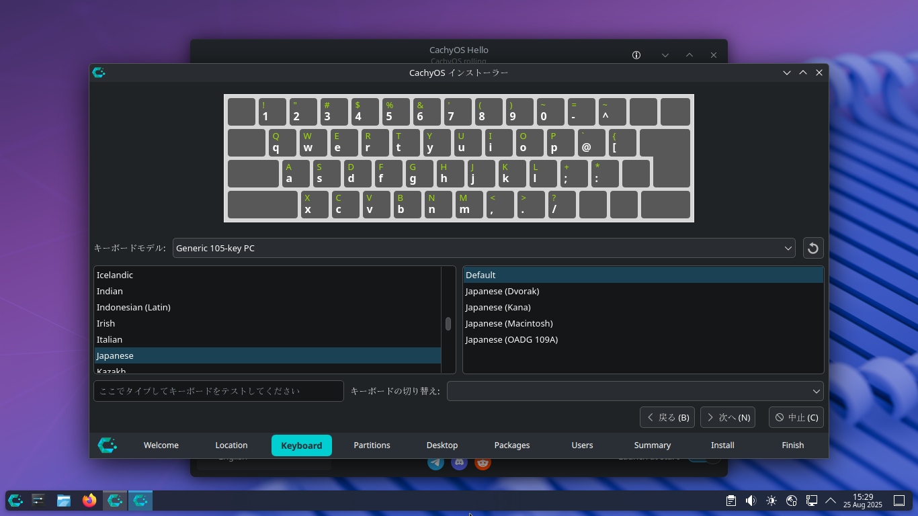The image size is (918, 516).
Task: Click the volume icon in system tray
Action: [751, 501]
